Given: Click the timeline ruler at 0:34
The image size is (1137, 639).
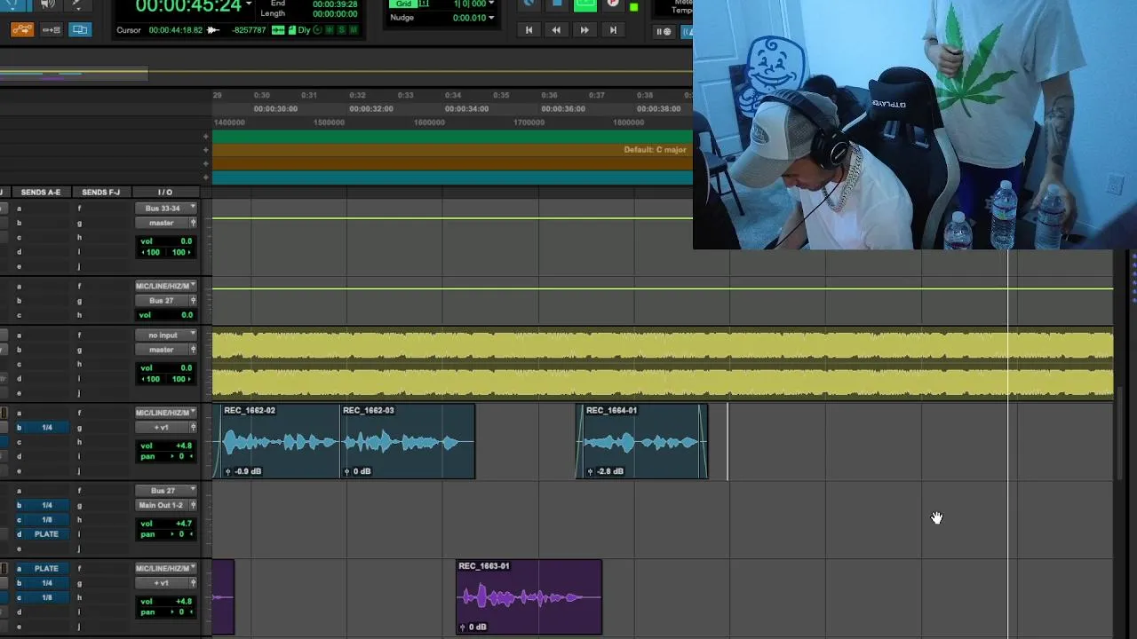Looking at the screenshot, I should (x=453, y=95).
